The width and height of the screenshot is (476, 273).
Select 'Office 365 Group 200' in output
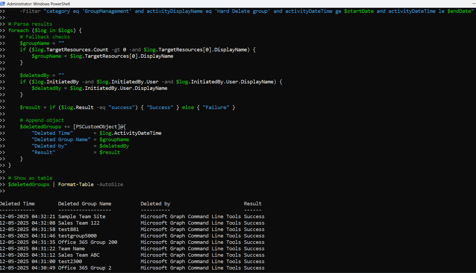pyautogui.click(x=88, y=242)
